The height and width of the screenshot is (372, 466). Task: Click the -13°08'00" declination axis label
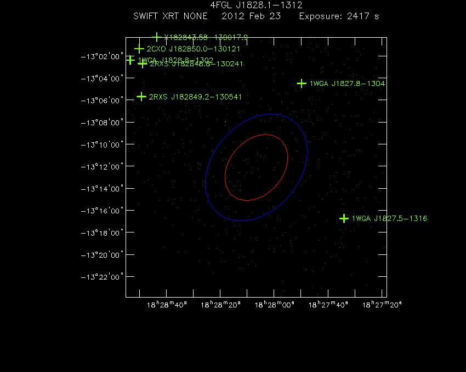click(102, 123)
